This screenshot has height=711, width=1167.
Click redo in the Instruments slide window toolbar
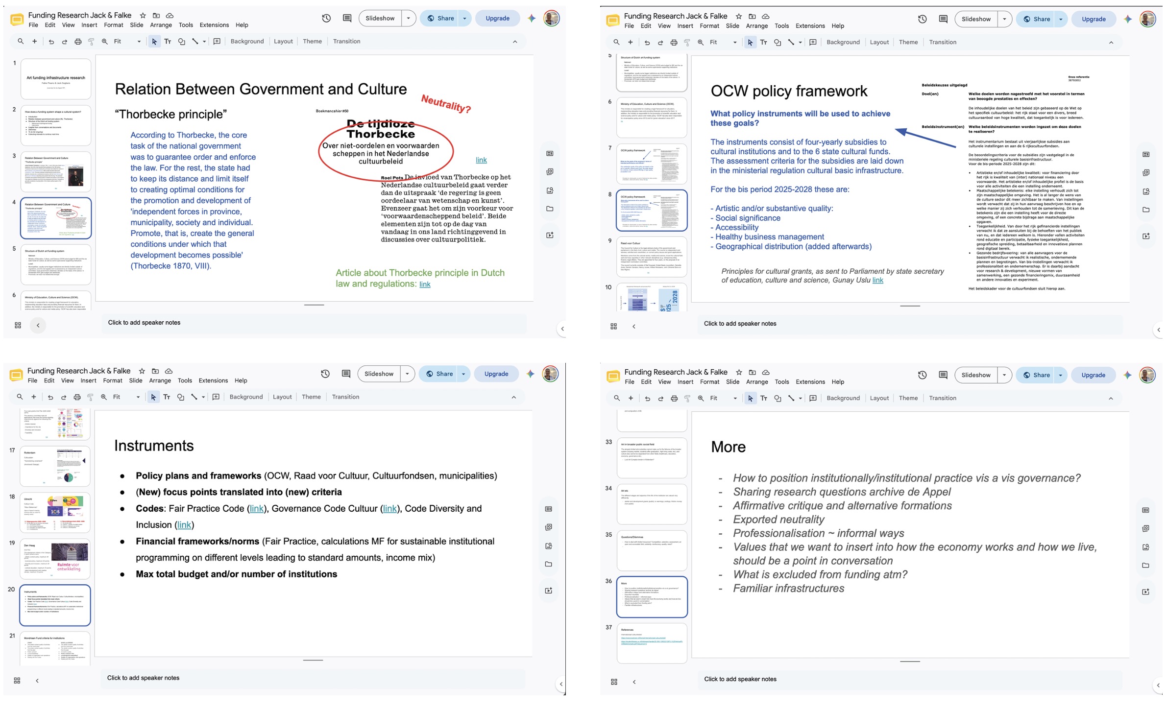[63, 397]
